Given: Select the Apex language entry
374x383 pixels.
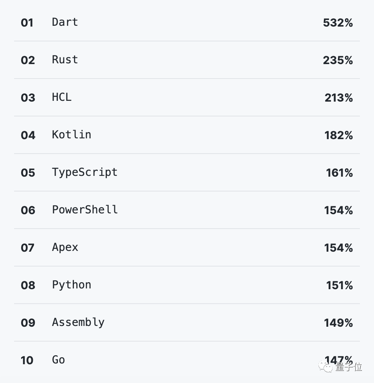Looking at the screenshot, I should 65,247.
